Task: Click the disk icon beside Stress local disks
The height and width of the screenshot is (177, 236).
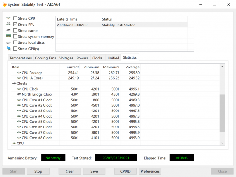Action: tap(8, 43)
